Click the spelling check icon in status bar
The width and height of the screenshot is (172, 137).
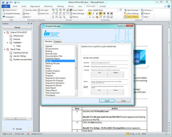(x=28, y=134)
